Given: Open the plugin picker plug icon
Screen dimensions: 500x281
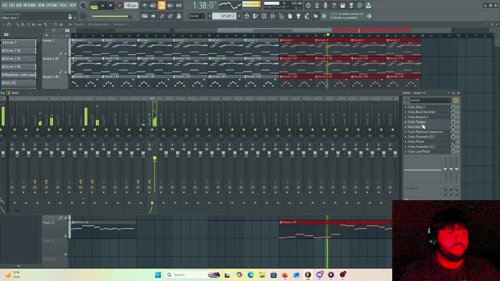Looking at the screenshot, I should point(298,16).
